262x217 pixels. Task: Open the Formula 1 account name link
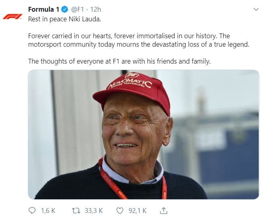pyautogui.click(x=43, y=10)
